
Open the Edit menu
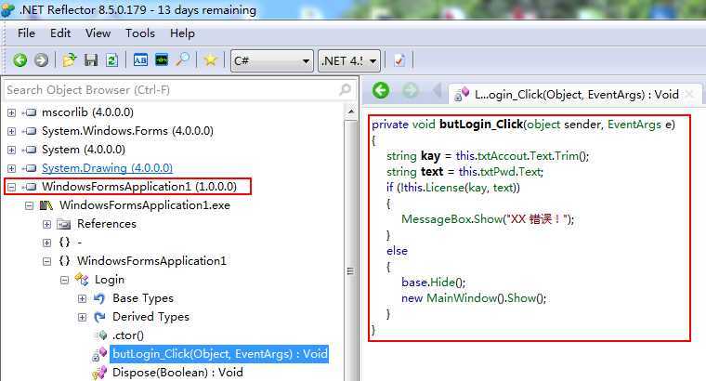[60, 33]
